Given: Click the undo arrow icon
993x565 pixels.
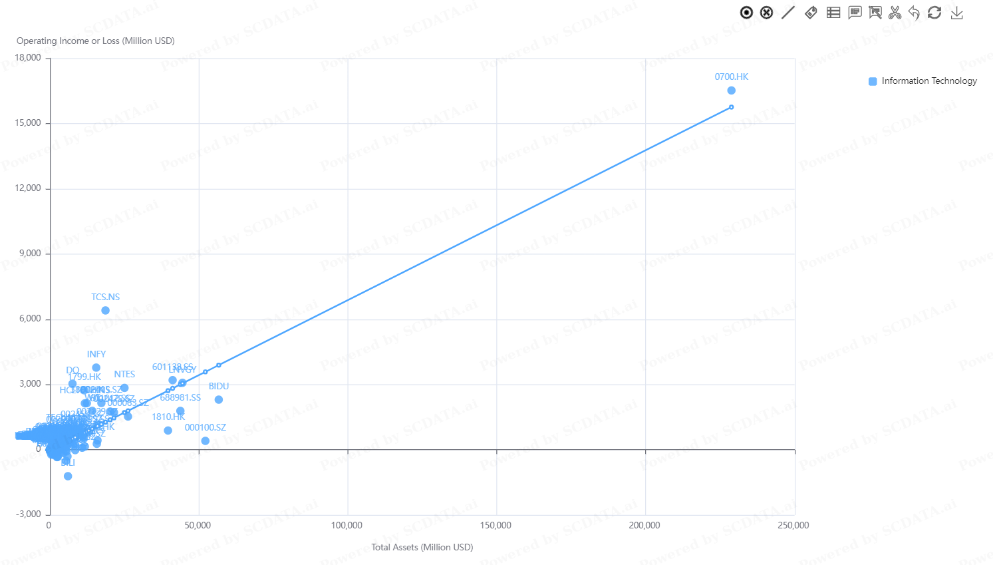Looking at the screenshot, I should (915, 13).
